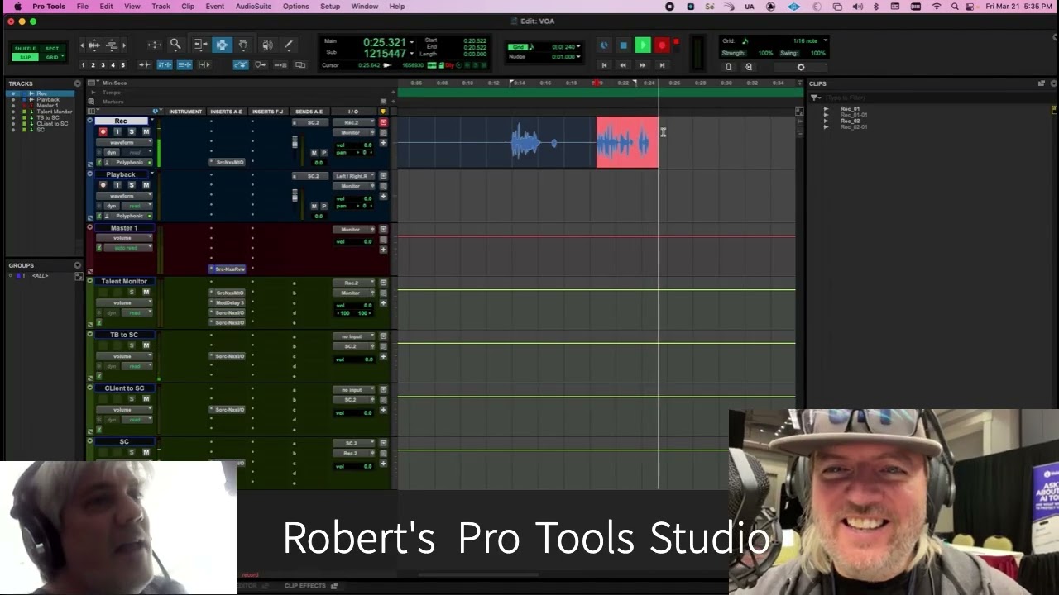1059x595 pixels.
Task: Open the Clip menu
Action: 188,7
